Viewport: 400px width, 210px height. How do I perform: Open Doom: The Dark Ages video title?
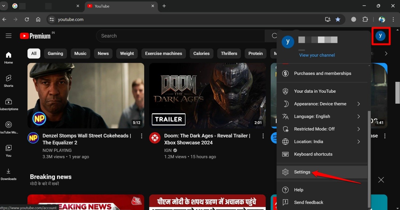tap(207, 139)
